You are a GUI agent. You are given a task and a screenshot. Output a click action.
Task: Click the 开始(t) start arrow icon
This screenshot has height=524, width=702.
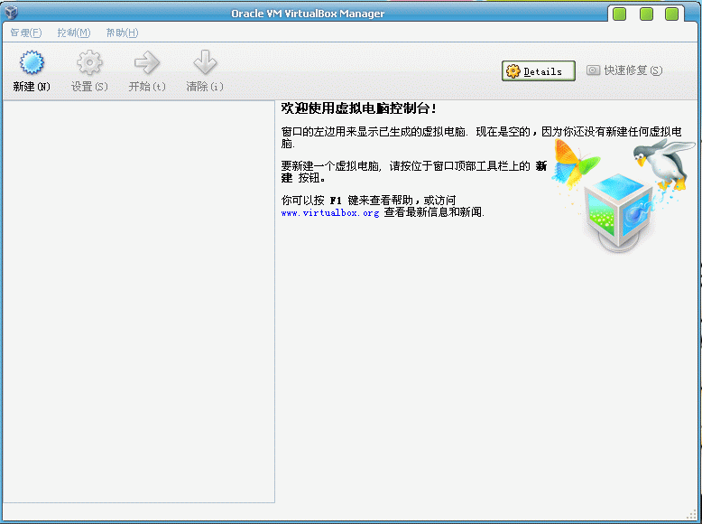pyautogui.click(x=147, y=62)
